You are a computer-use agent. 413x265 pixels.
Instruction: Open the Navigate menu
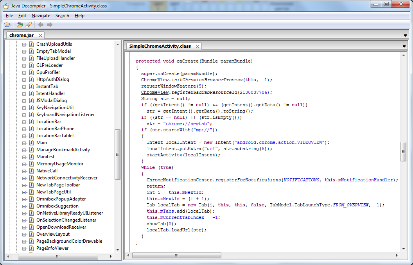tap(41, 16)
